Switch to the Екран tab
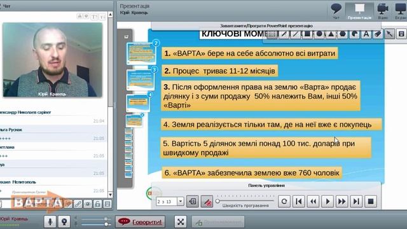407x229 pixels. click(x=401, y=11)
